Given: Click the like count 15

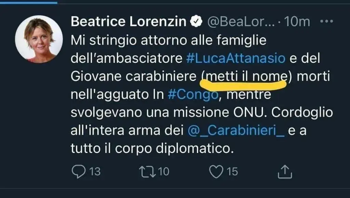Looking at the screenshot, I should (232, 171).
